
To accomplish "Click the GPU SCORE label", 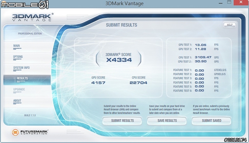I will pos(98,78).
